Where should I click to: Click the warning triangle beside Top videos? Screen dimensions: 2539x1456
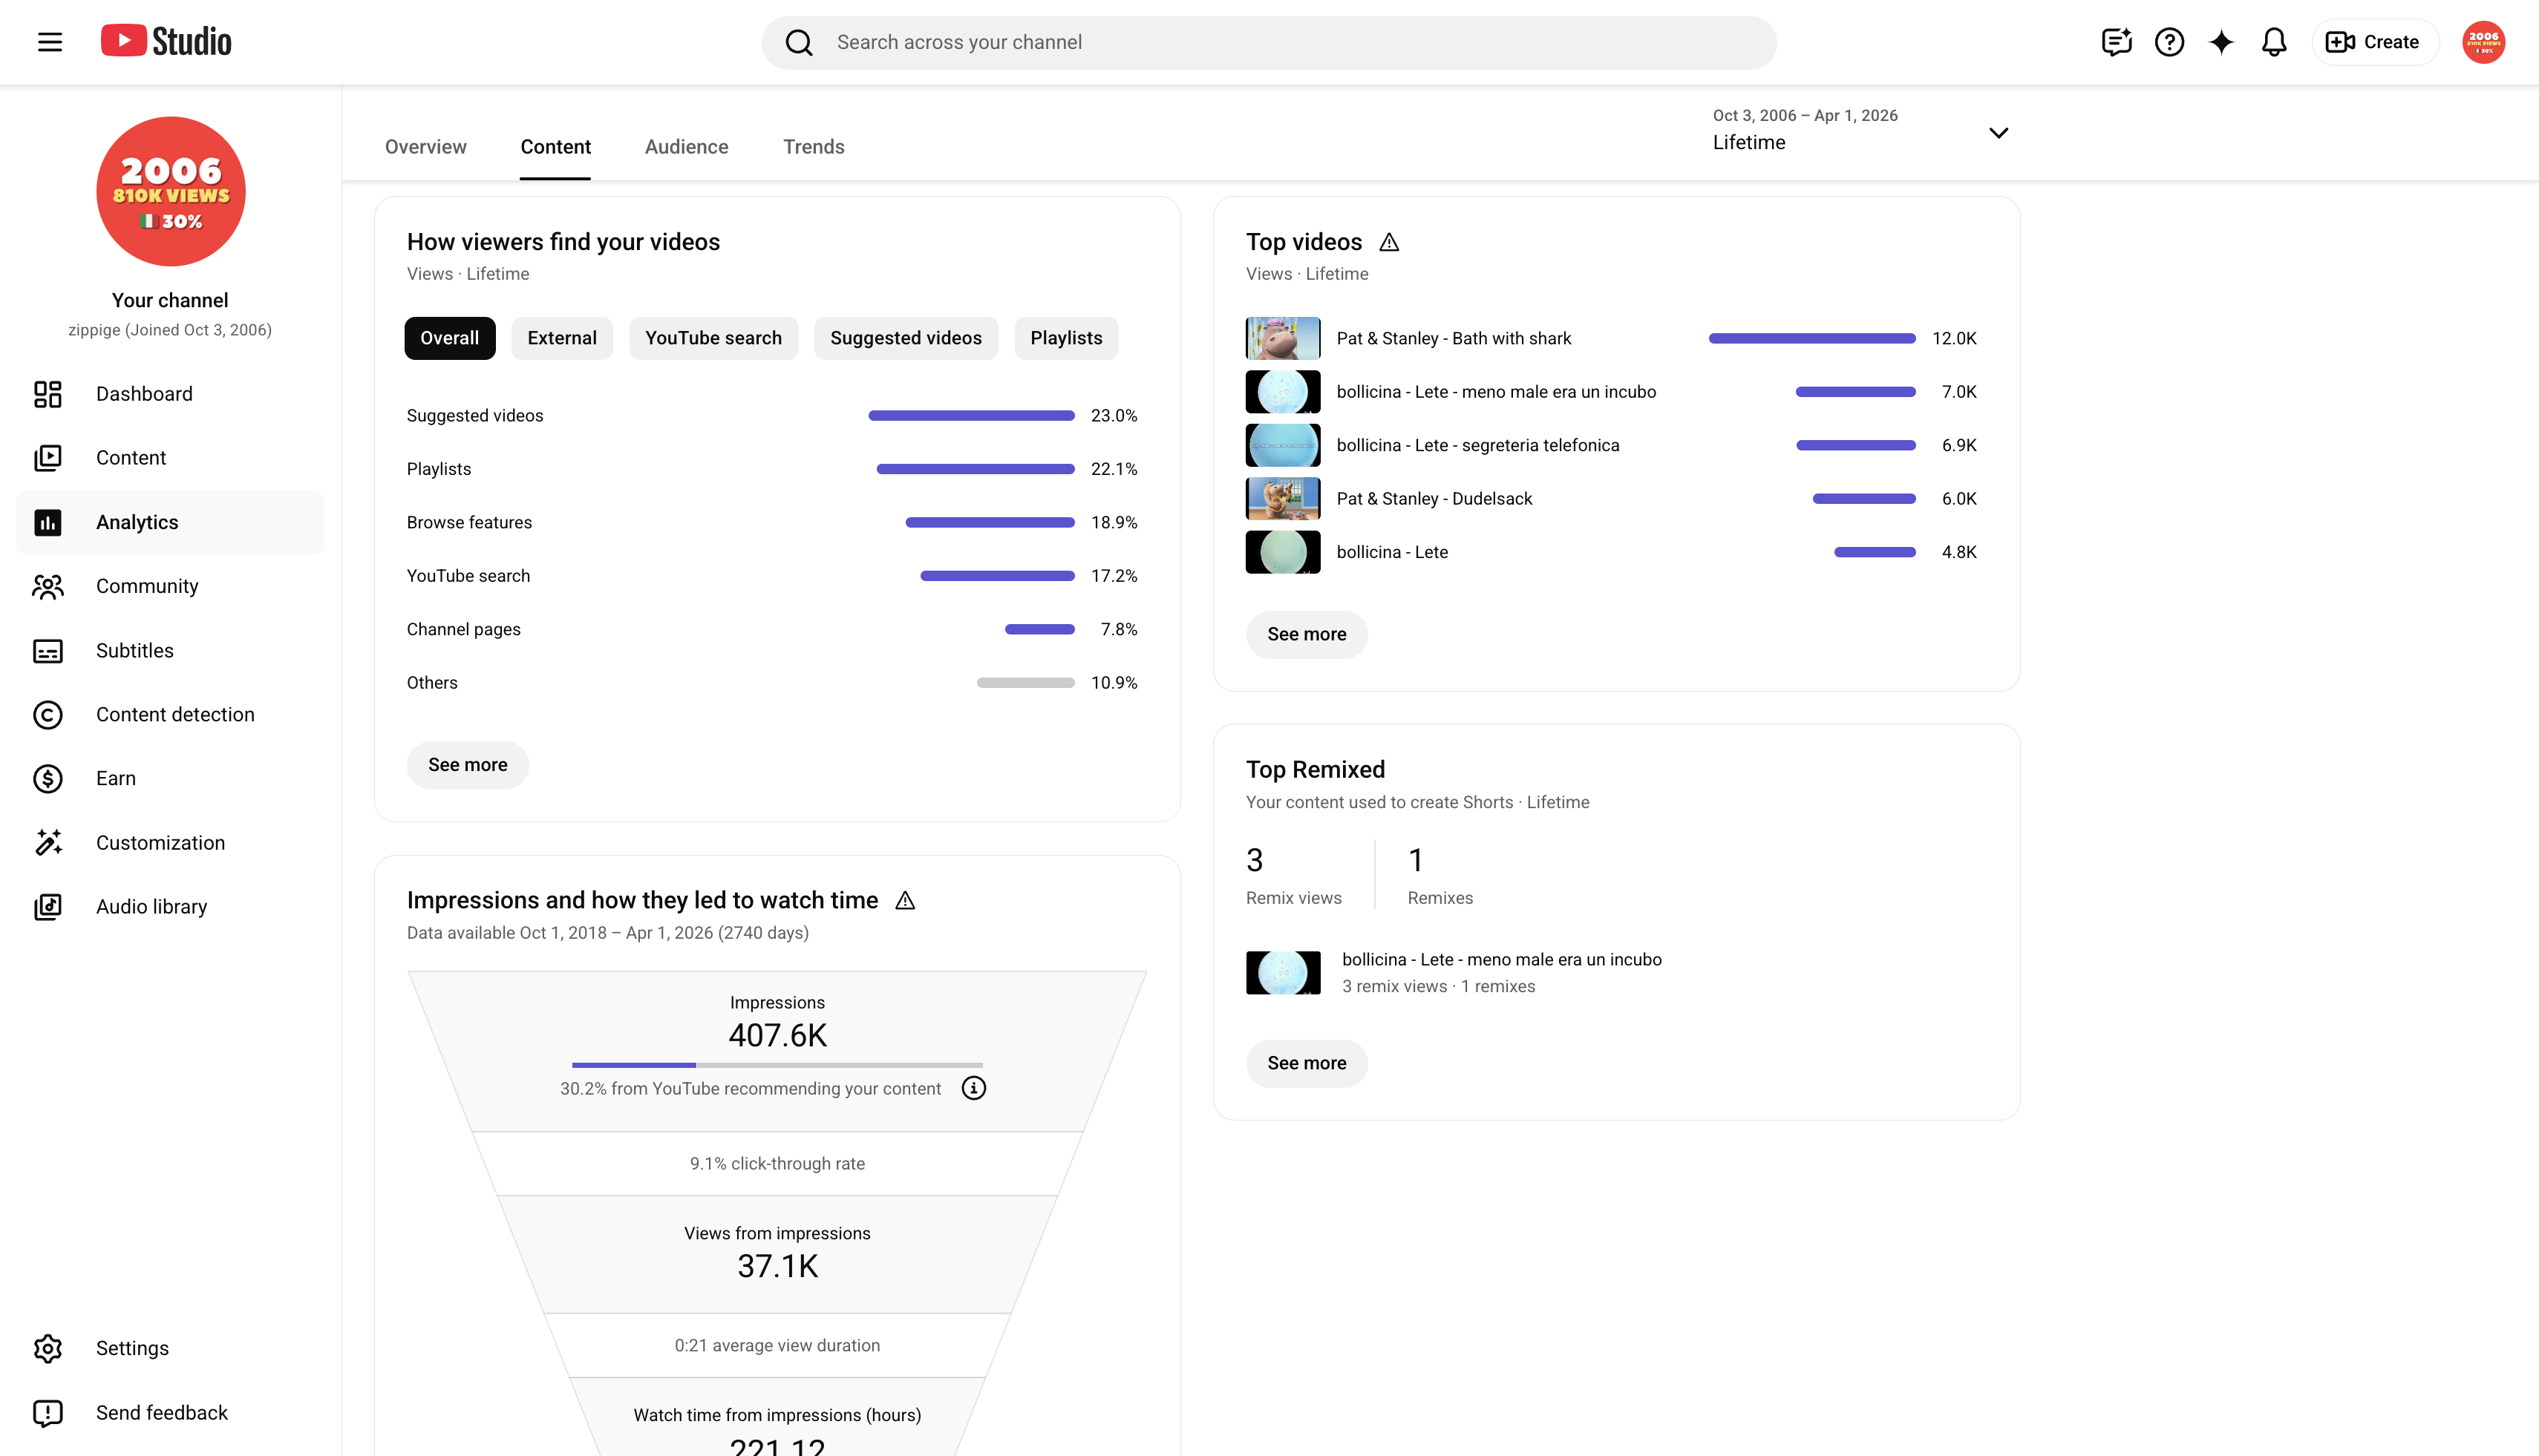1390,242
